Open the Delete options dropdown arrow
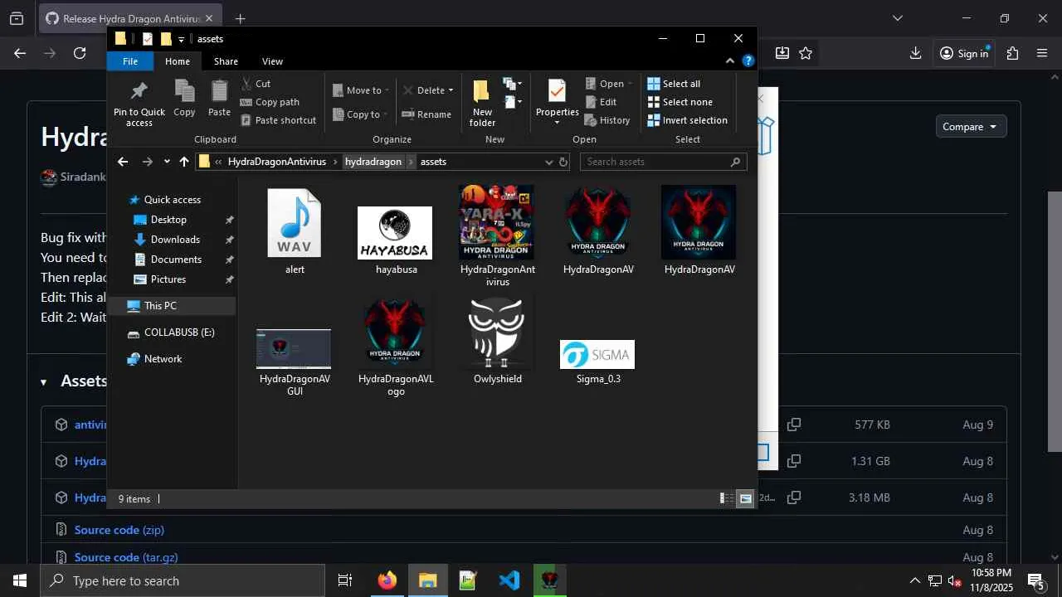 tap(451, 90)
